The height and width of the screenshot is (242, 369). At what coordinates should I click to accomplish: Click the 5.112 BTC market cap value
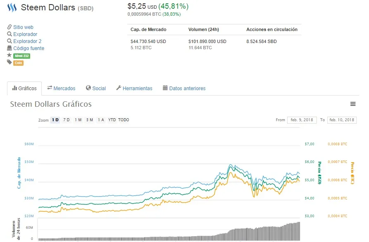(x=141, y=48)
